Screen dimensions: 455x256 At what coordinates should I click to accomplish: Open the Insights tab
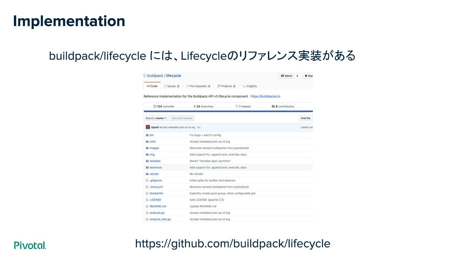pyautogui.click(x=250, y=86)
